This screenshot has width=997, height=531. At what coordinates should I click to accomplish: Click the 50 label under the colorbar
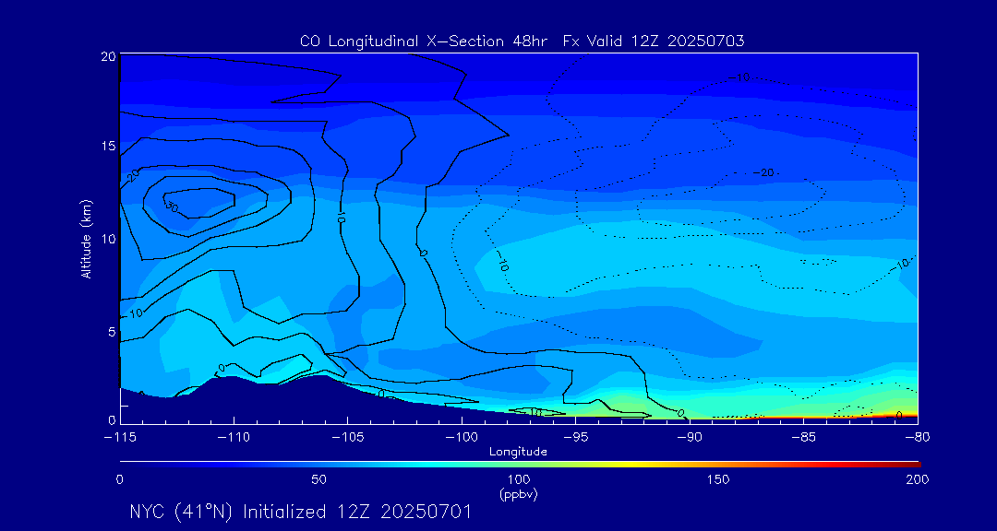(x=319, y=479)
